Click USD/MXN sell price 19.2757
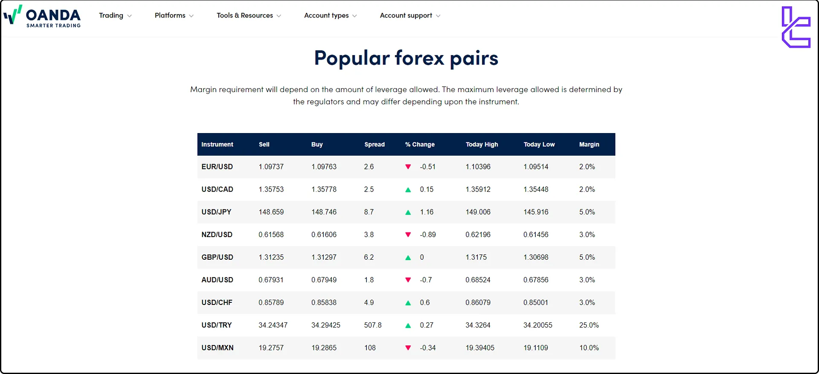Viewport: 819px width, 374px height. (x=271, y=348)
